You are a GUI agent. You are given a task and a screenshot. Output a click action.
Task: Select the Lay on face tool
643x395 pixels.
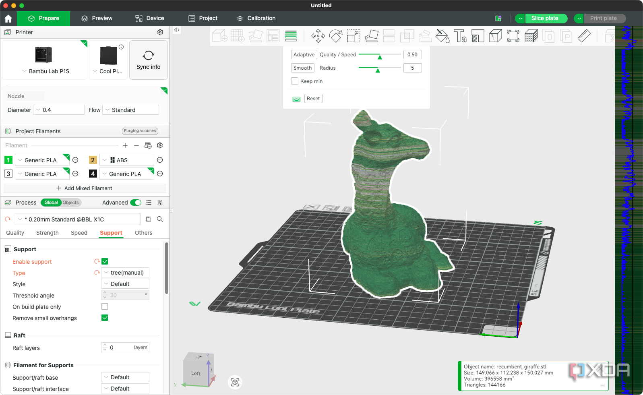pyautogui.click(x=371, y=36)
